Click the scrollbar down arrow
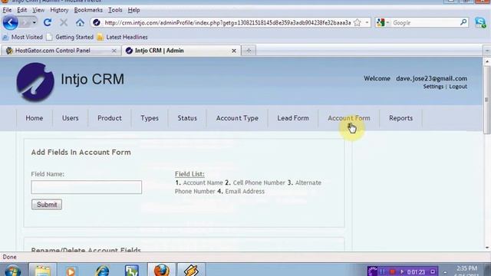The image size is (491, 276). point(486,248)
